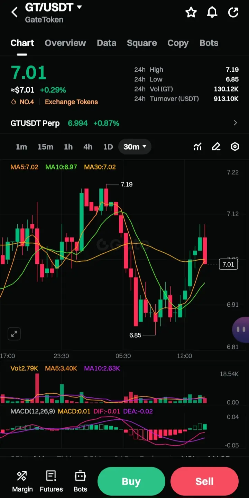Switch chart to 4h interval
249x498 pixels.
(x=88, y=147)
